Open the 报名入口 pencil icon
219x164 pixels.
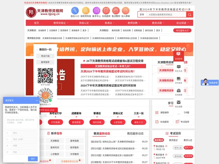[75, 11]
